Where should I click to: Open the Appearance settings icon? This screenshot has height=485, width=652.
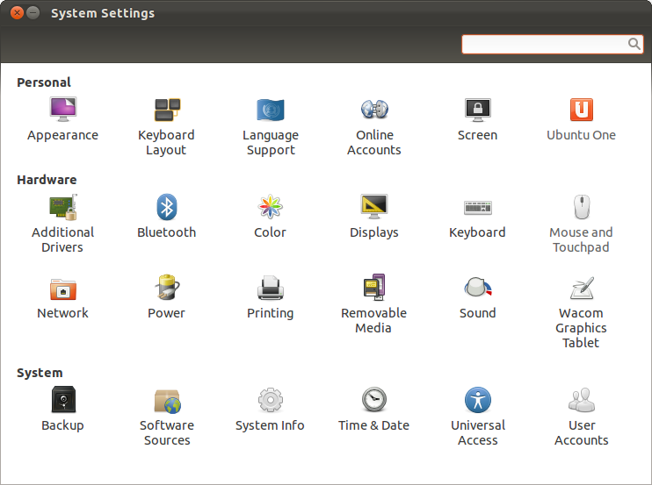pyautogui.click(x=62, y=110)
